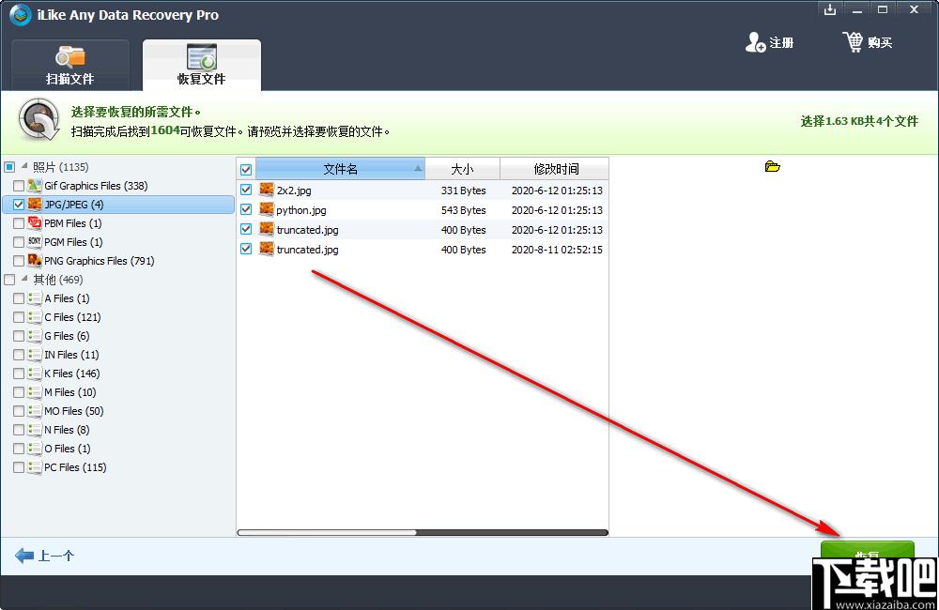Click the C Files type icon
This screenshot has height=610, width=939.
point(35,316)
